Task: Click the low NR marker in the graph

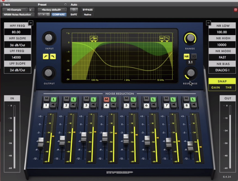Action: 95,38
